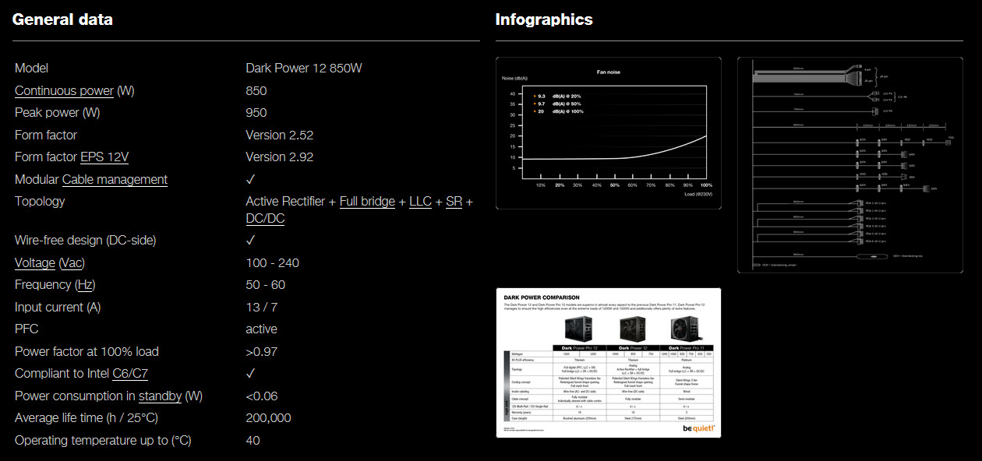Image resolution: width=982 pixels, height=461 pixels.
Task: Select PFC value 'active'
Action: 262,329
